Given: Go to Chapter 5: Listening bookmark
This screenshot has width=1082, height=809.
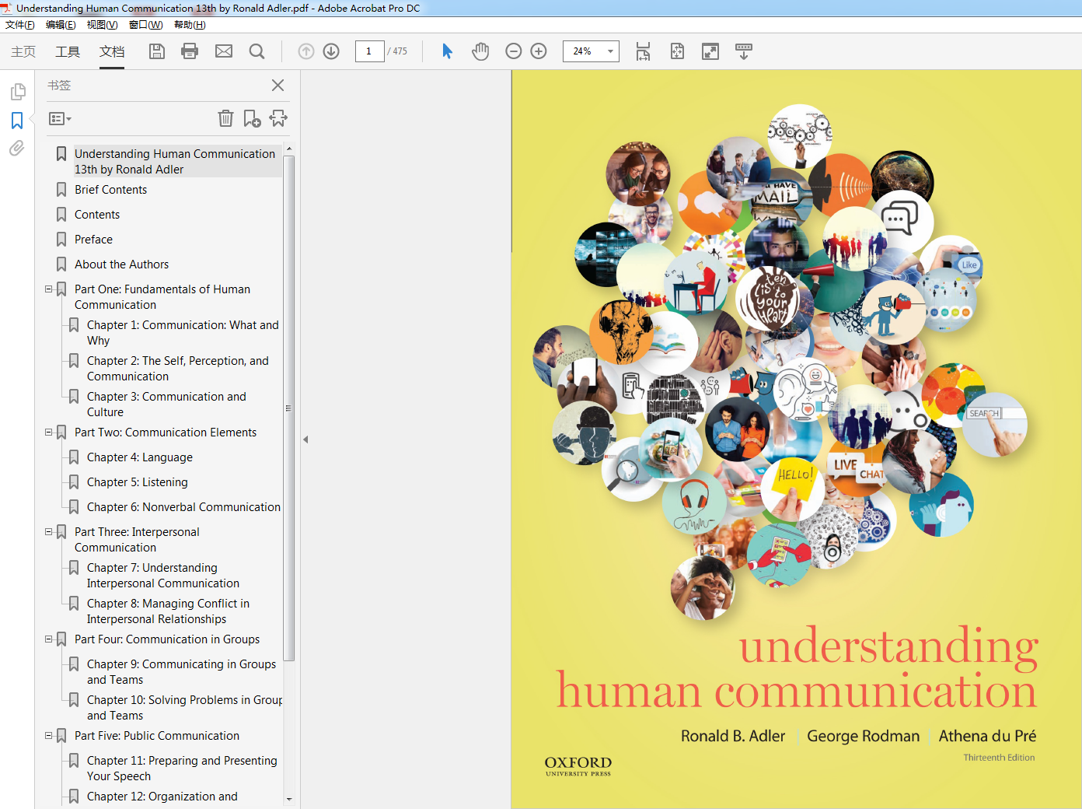Looking at the screenshot, I should click(x=138, y=482).
